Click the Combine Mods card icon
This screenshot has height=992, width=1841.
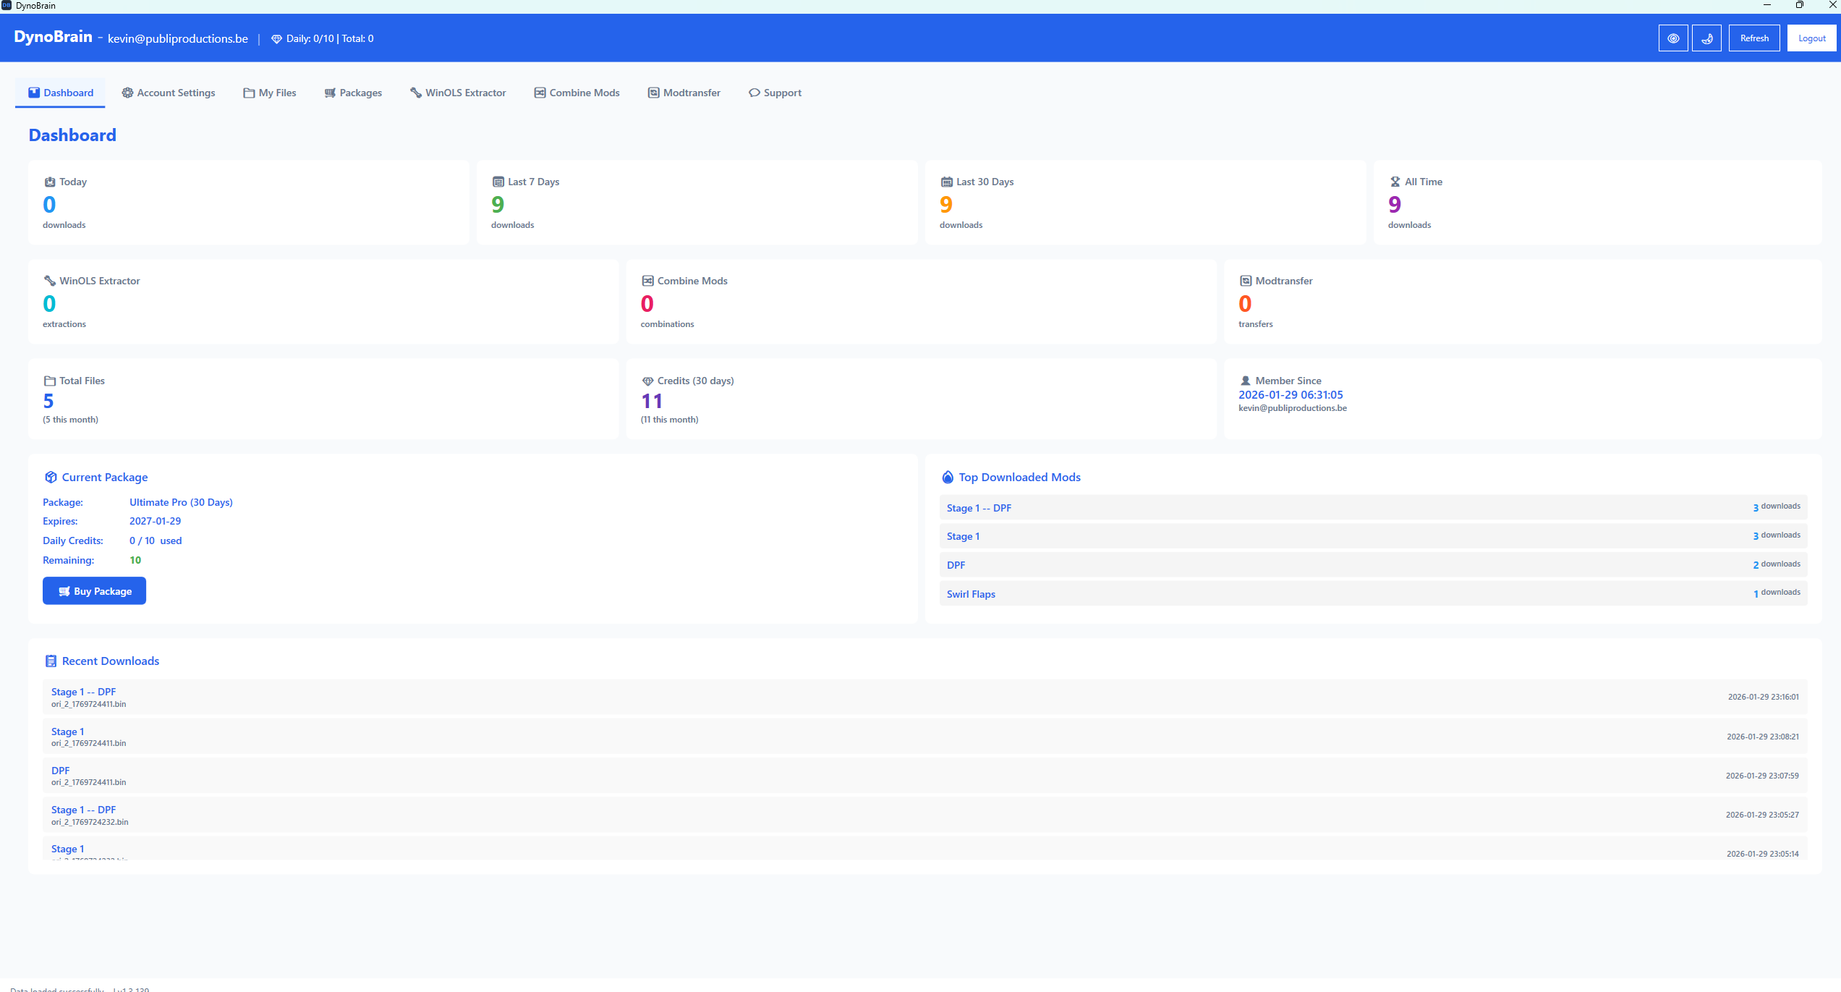647,281
